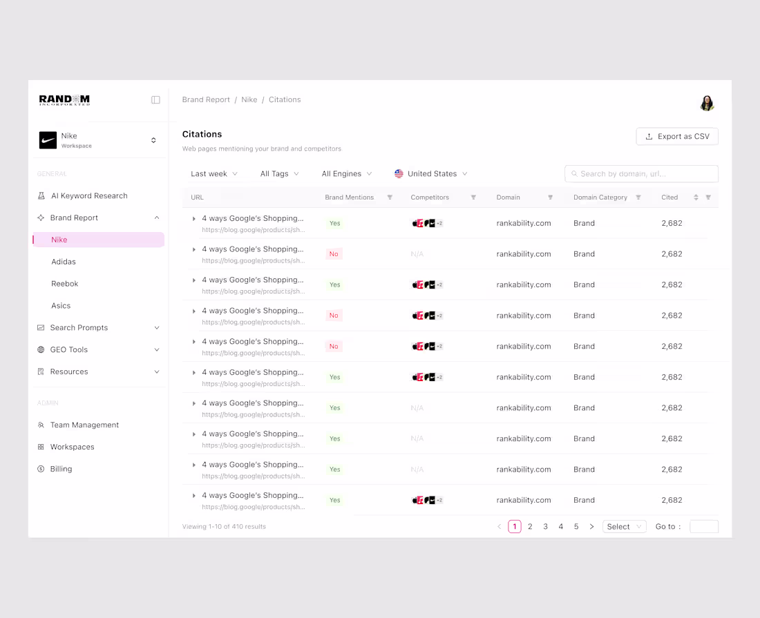Filter the Domain column
This screenshot has width=760, height=618.
pos(550,197)
